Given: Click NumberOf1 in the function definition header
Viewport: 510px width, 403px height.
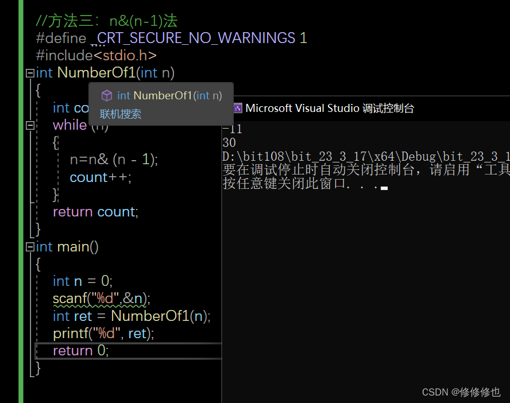Looking at the screenshot, I should 96,72.
